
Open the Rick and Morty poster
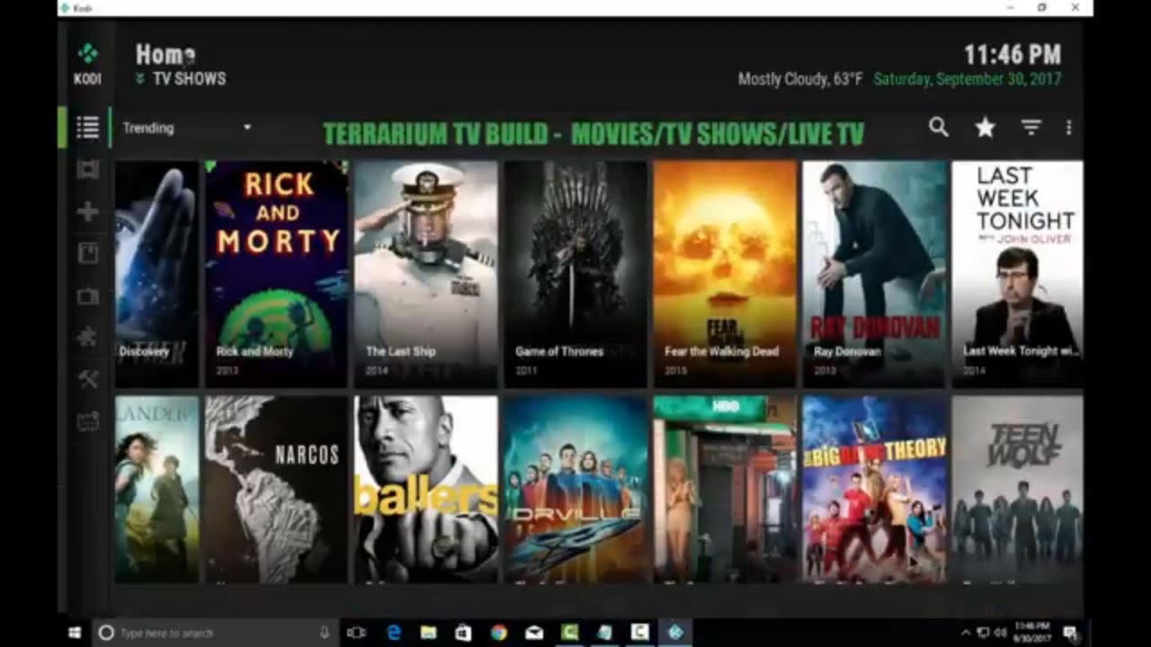pyautogui.click(x=277, y=274)
